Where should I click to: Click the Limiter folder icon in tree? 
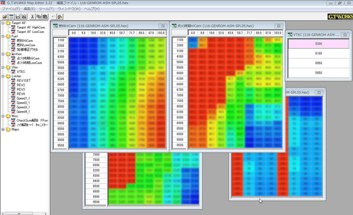8,76
